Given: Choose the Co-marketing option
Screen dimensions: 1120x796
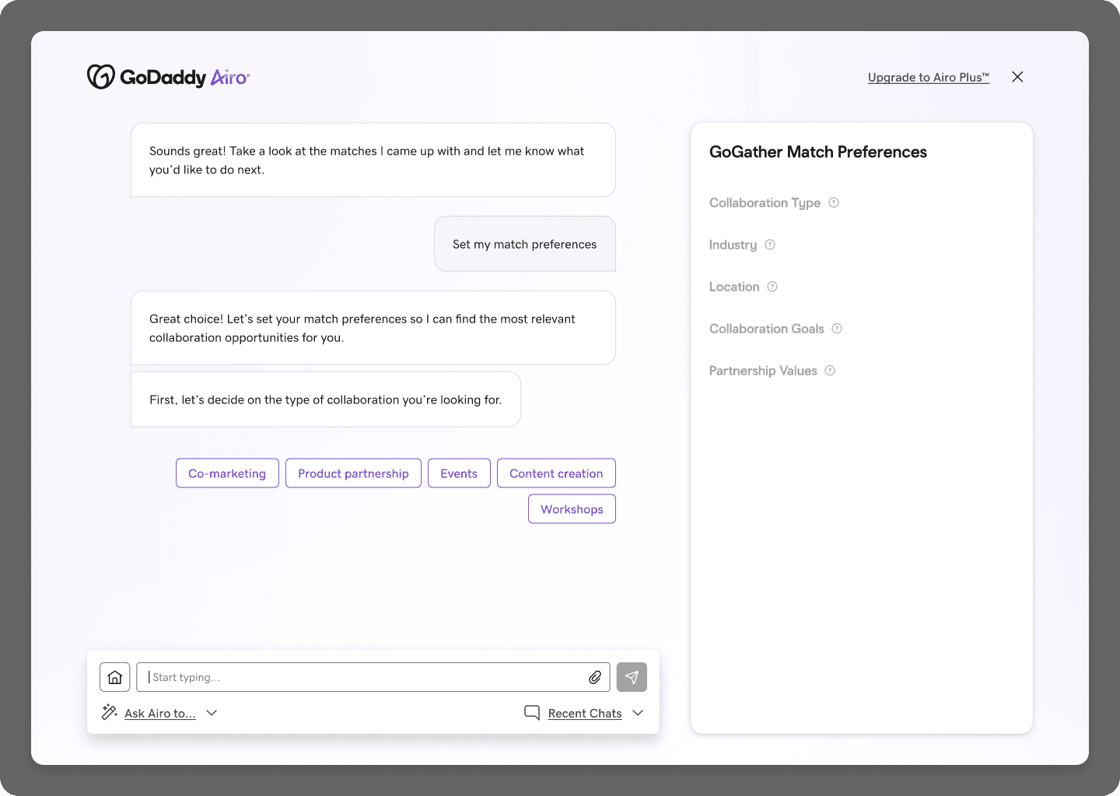Looking at the screenshot, I should pos(227,473).
